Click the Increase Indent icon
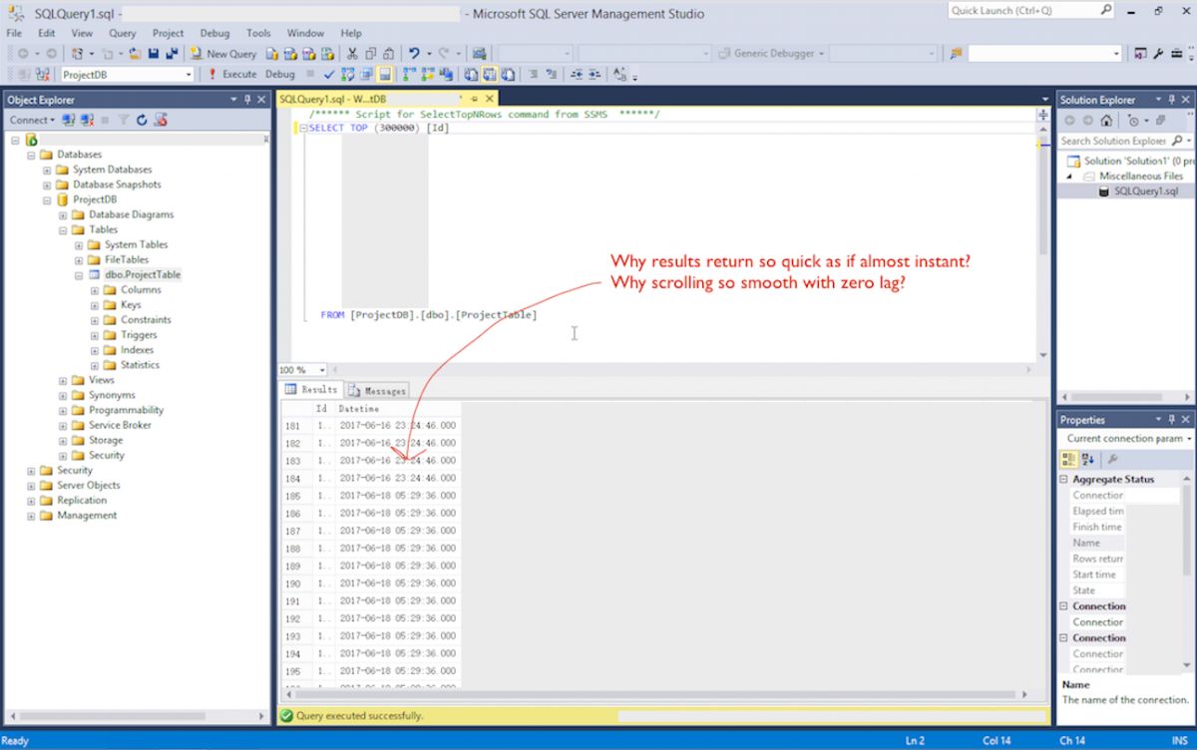The height and width of the screenshot is (750, 1197). [595, 75]
